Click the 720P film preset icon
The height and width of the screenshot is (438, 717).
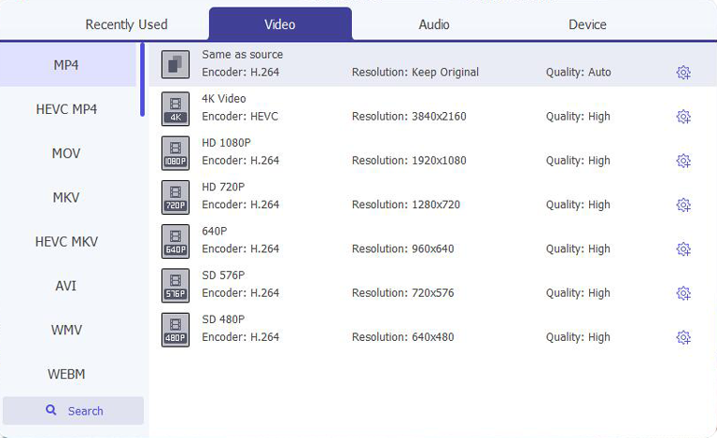[176, 197]
